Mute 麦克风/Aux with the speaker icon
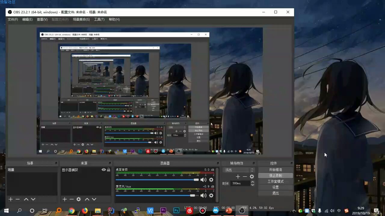 204,195
